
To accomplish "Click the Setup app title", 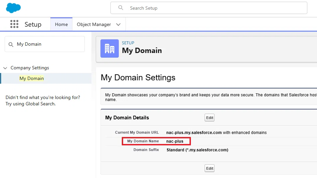I will [33, 24].
